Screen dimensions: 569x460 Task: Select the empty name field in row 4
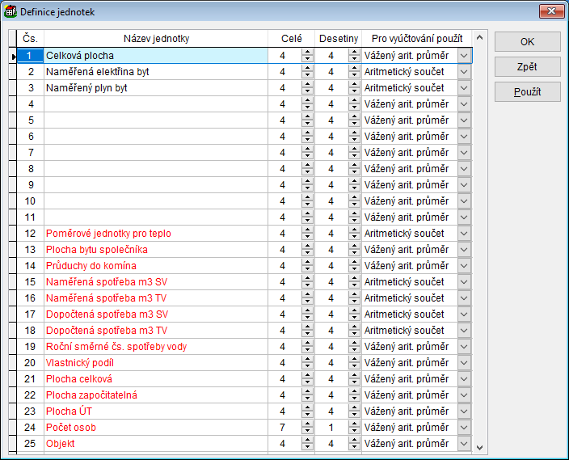(156, 104)
